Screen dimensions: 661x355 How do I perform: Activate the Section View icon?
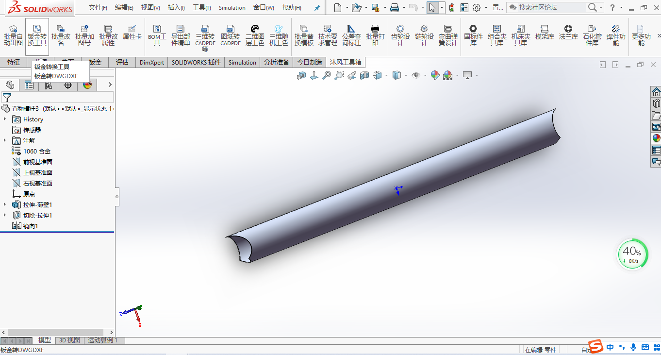point(364,75)
